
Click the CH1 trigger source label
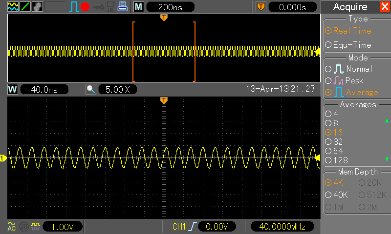pos(179,226)
